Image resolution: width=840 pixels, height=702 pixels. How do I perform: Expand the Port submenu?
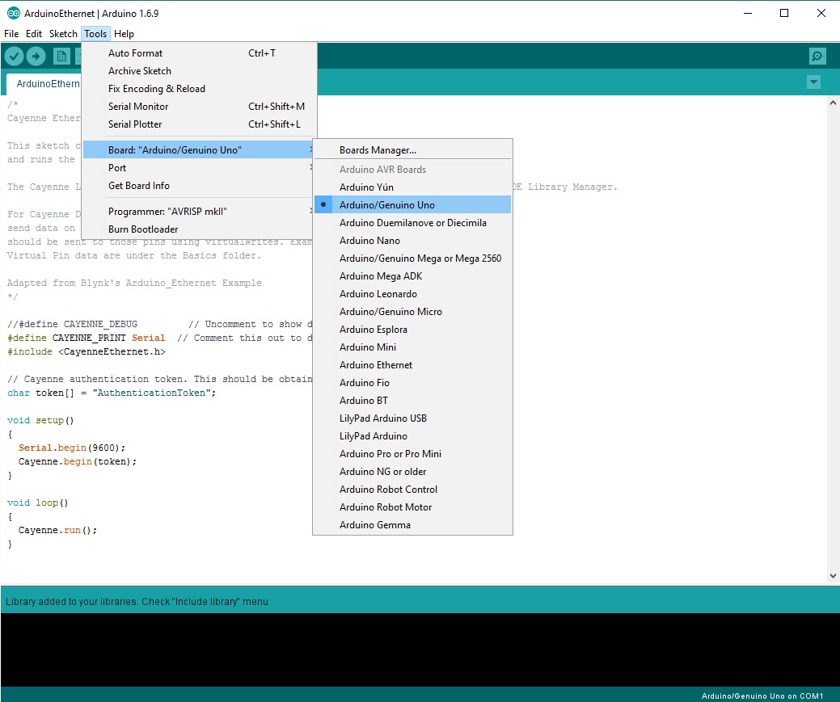117,167
